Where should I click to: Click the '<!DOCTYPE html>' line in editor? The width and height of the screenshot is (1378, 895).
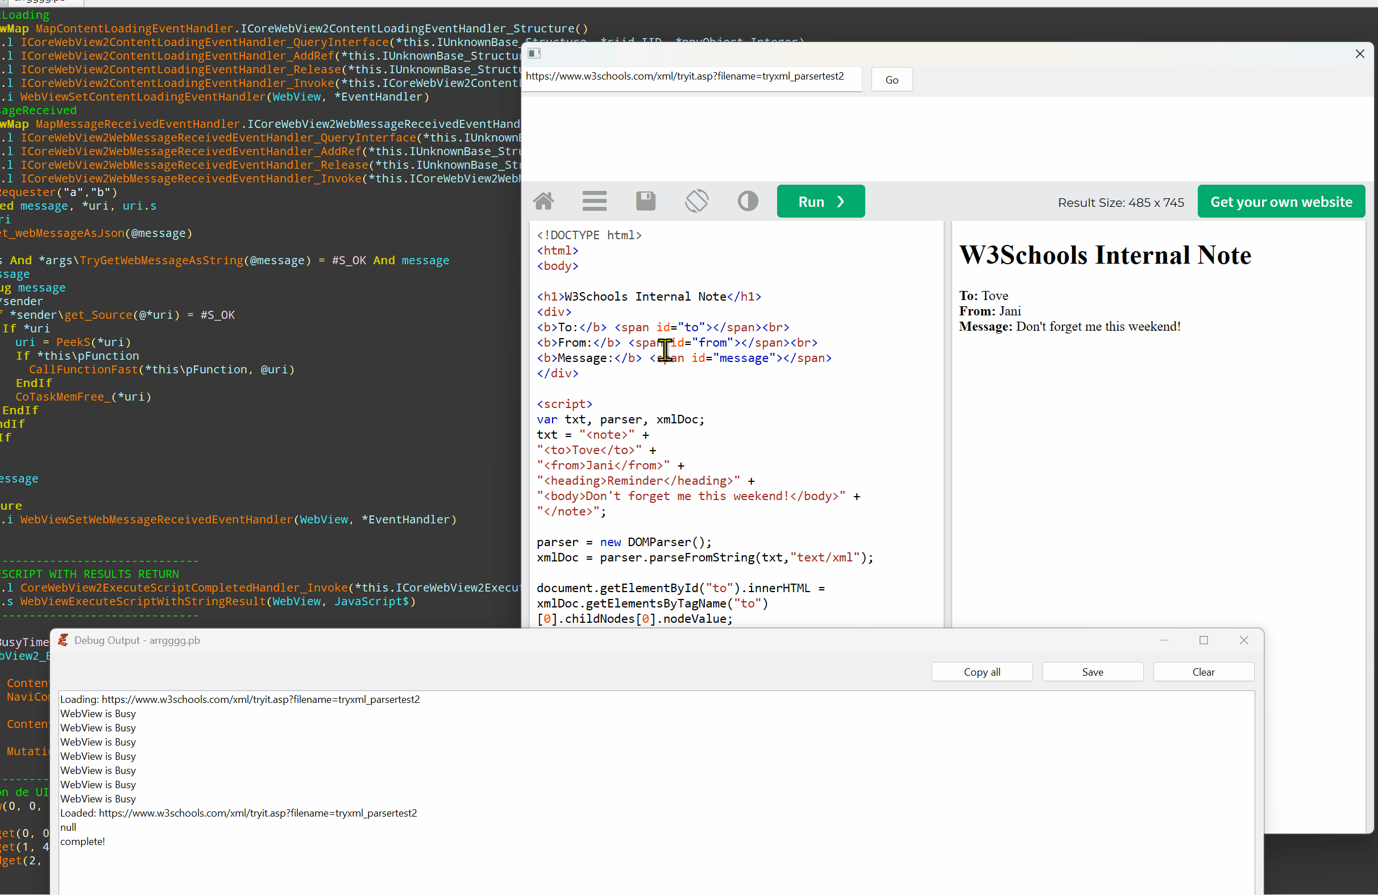pos(589,235)
